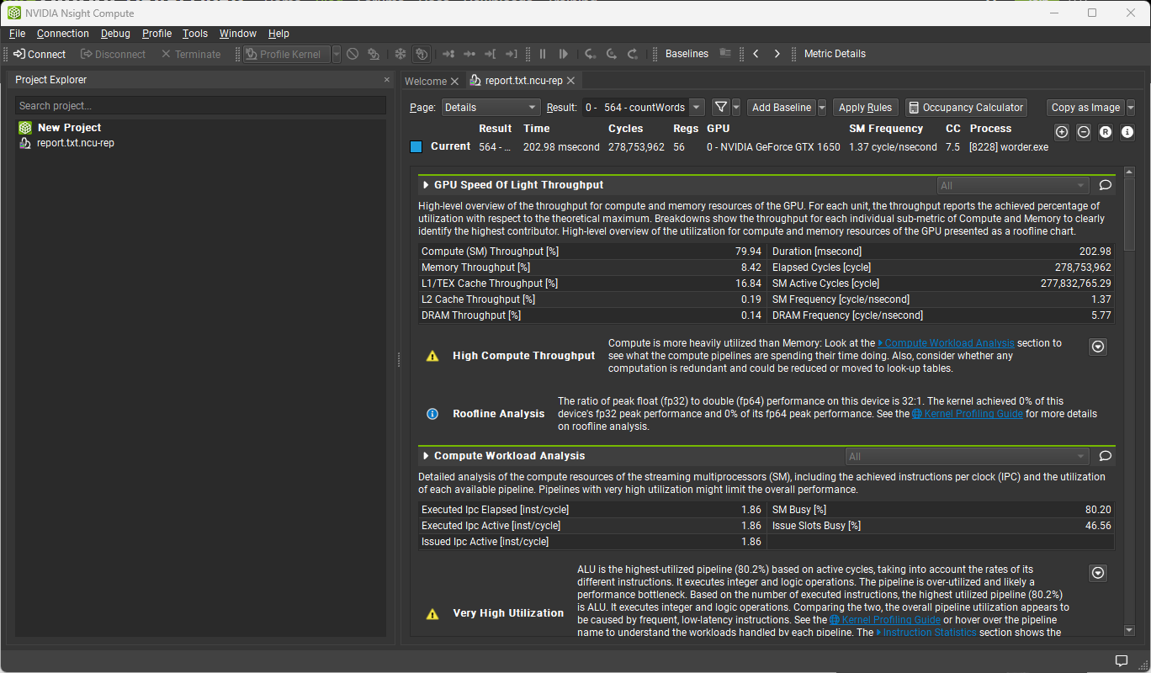This screenshot has width=1151, height=673.
Task: Open the Help menu
Action: tap(278, 34)
